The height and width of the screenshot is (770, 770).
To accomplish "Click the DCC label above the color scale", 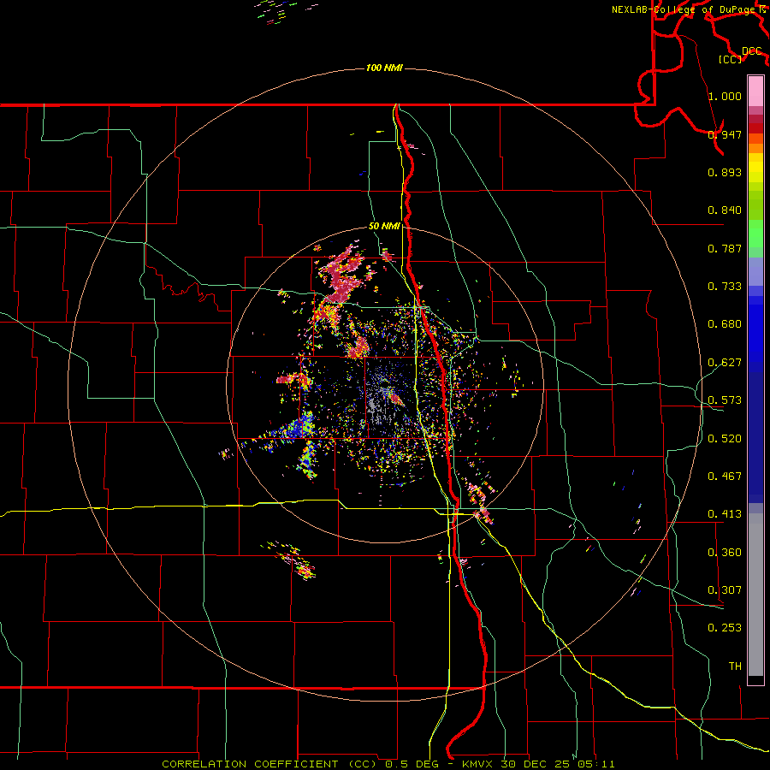I will coord(751,51).
